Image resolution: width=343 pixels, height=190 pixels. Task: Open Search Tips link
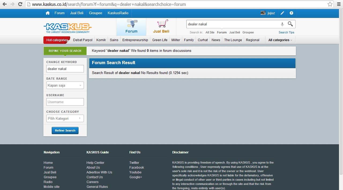(286, 32)
